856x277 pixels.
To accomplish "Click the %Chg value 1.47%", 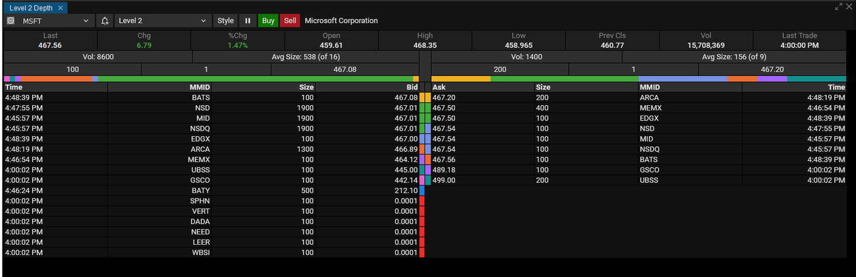I will 237,46.
